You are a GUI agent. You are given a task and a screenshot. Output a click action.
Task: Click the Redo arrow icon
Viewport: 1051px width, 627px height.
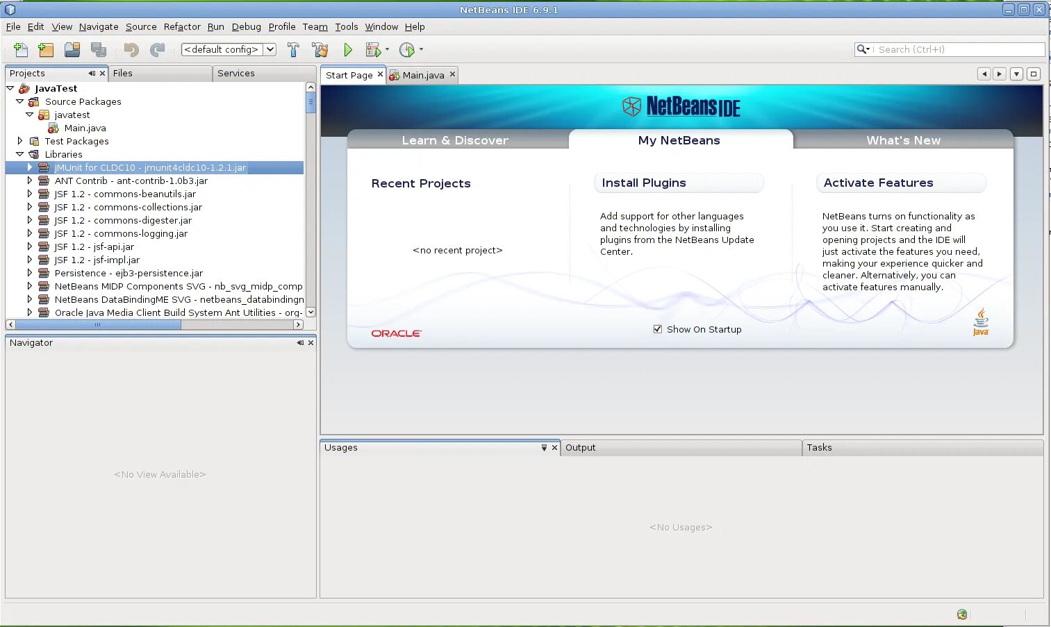(158, 49)
